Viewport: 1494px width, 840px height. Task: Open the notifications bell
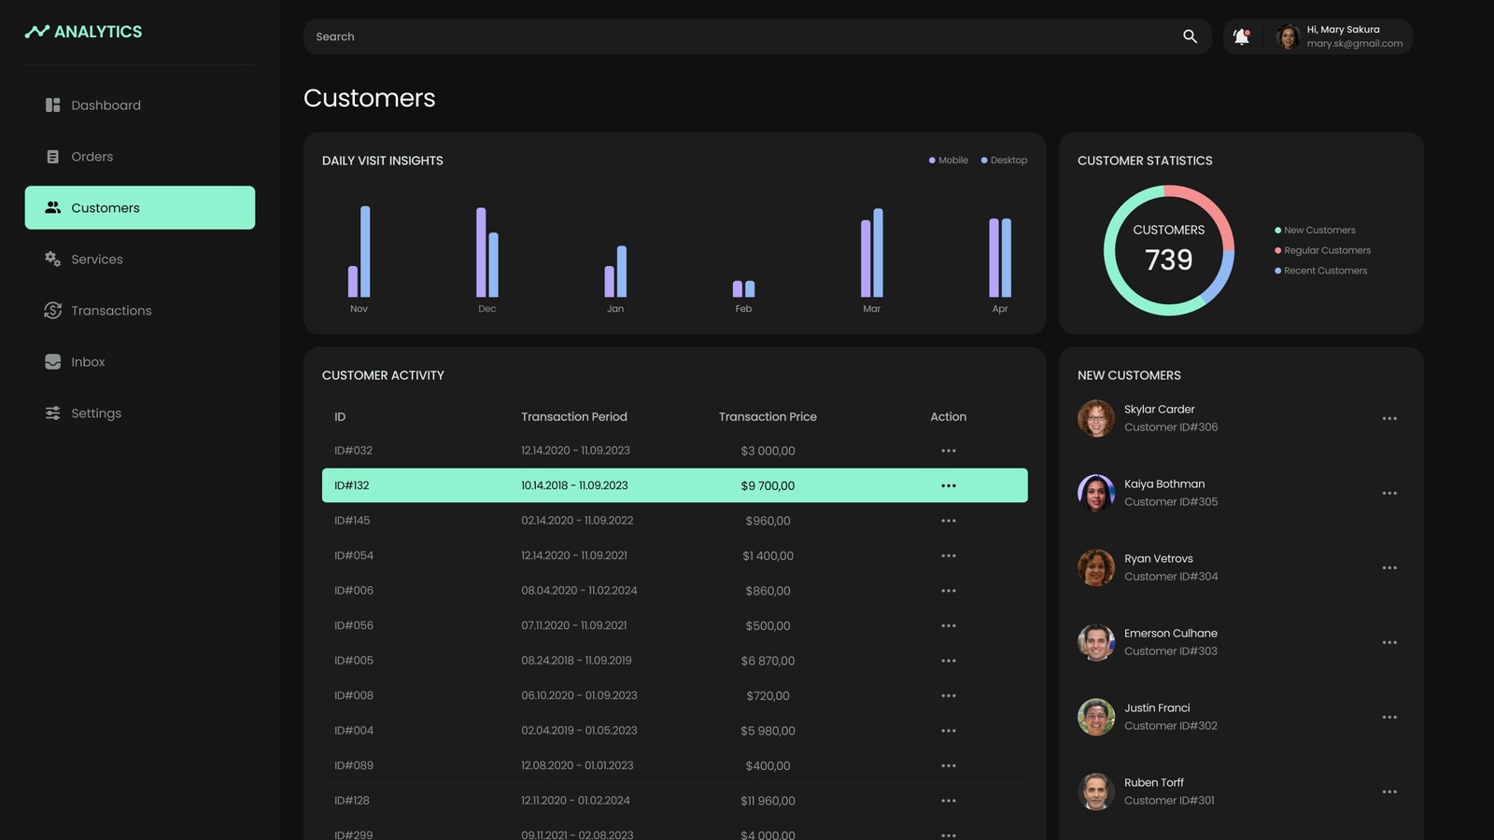pos(1241,36)
